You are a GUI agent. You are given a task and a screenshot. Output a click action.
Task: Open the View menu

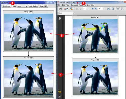click(68, 5)
